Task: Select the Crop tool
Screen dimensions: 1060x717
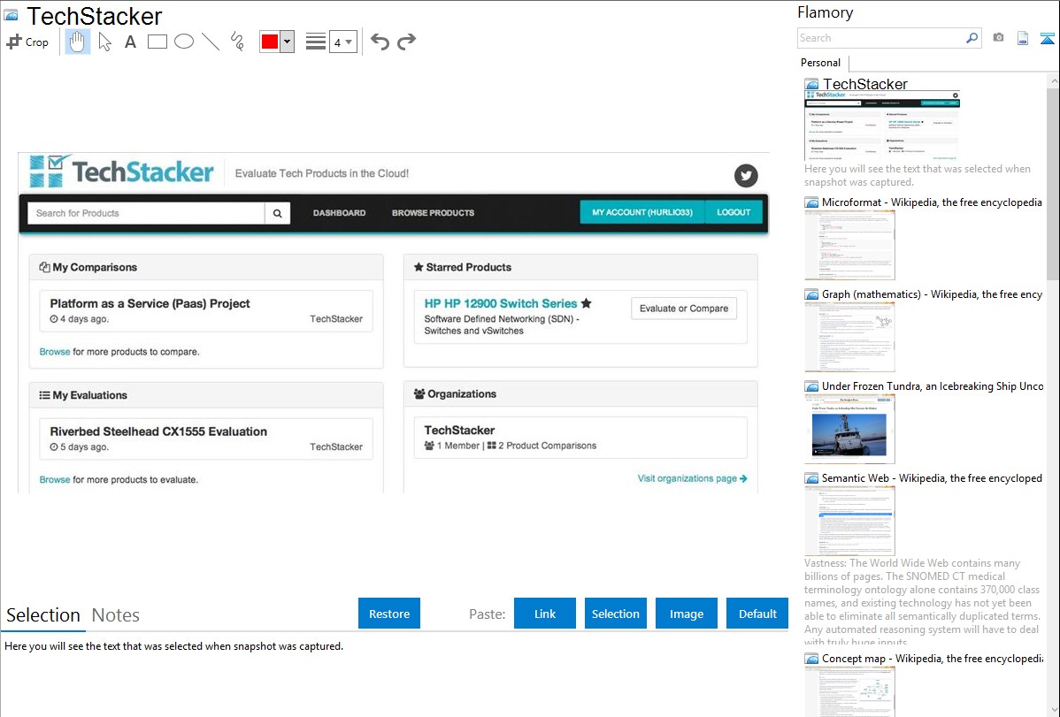Action: [x=27, y=42]
